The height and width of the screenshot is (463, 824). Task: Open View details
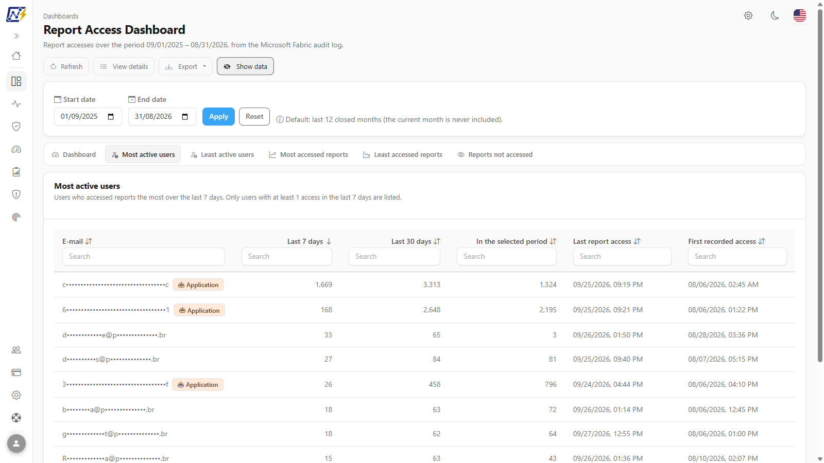click(x=124, y=66)
